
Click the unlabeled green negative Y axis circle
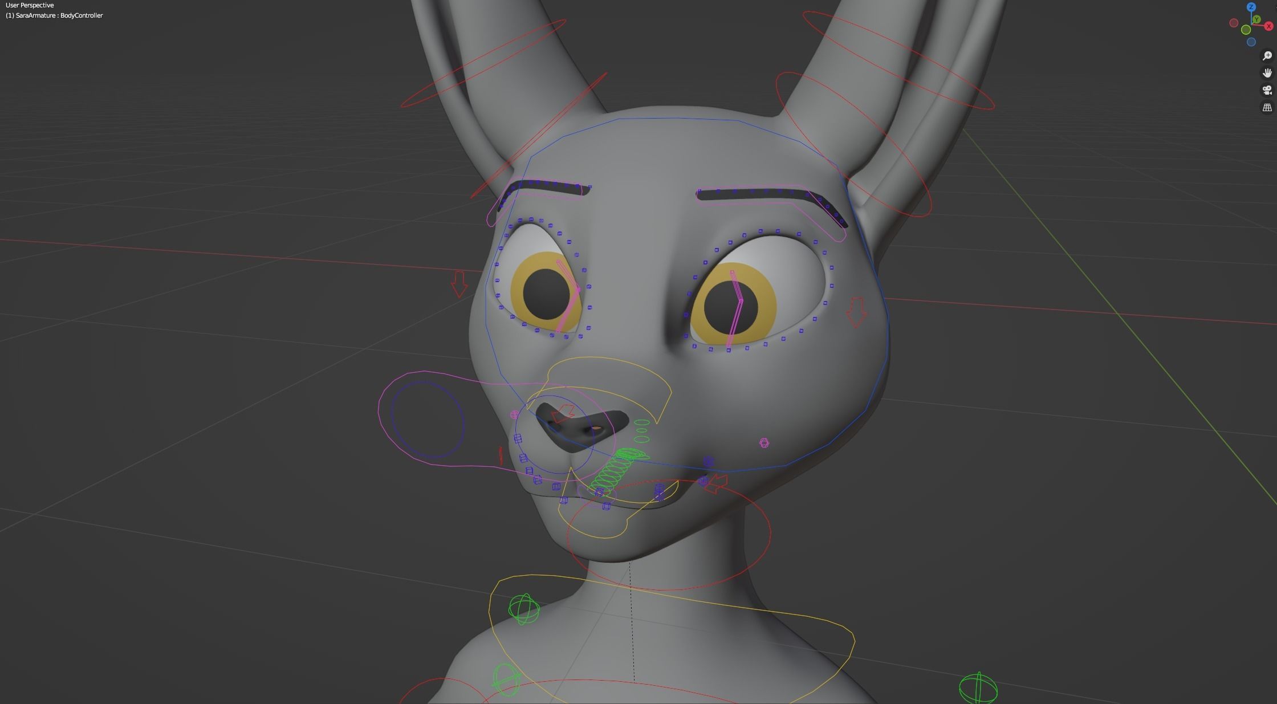pos(1246,30)
